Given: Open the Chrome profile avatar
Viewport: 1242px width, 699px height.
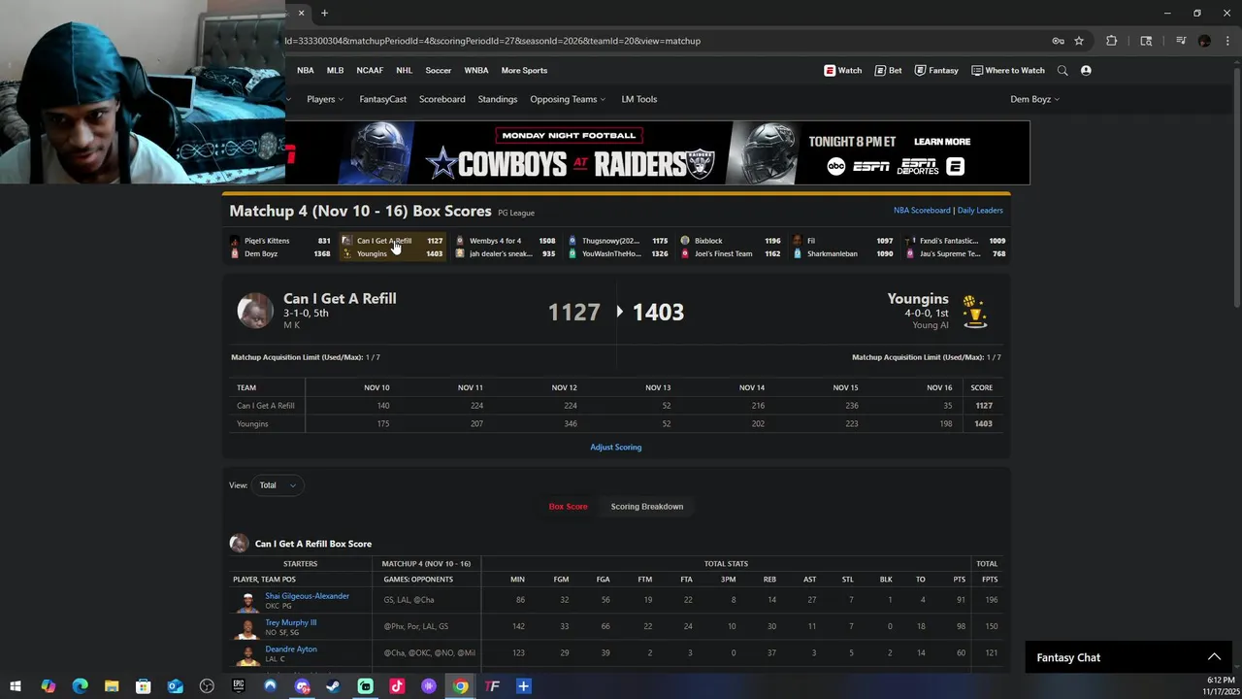Looking at the screenshot, I should pos(1204,41).
